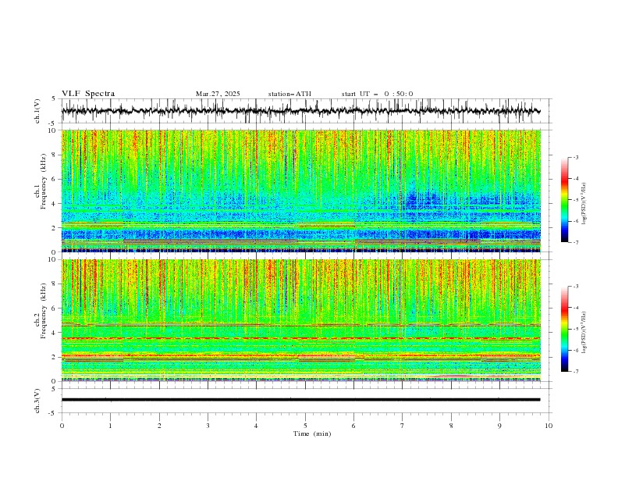The width and height of the screenshot is (618, 478).
Task: Click the "8" tick on ch.2 frequency axis
Action: coord(55,284)
